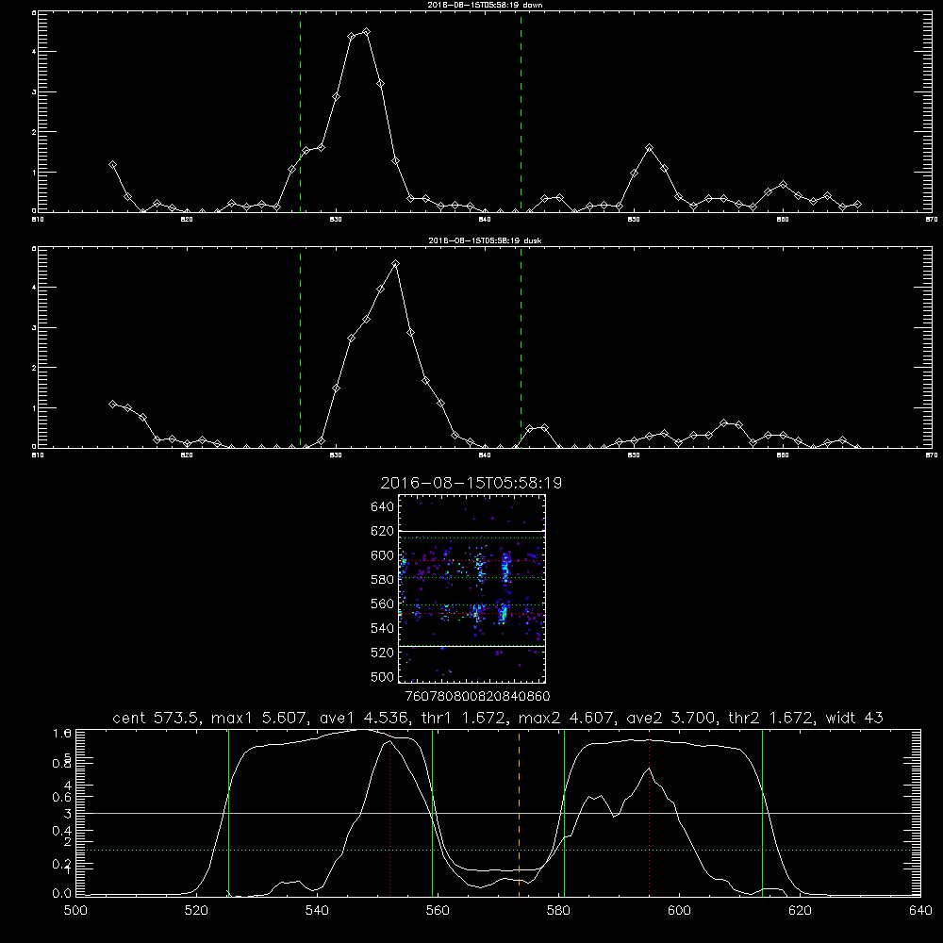Viewport: 943px width, 943px height.
Task: Click the dusk plot title text
Action: (485, 240)
